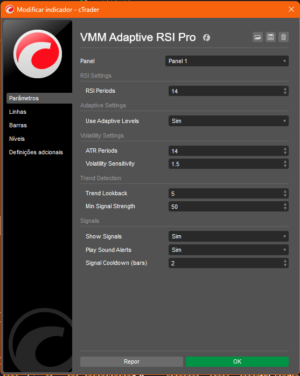Open the Panel dropdown showing Panel 1
Screen dimensions: 300x376
tap(227, 61)
